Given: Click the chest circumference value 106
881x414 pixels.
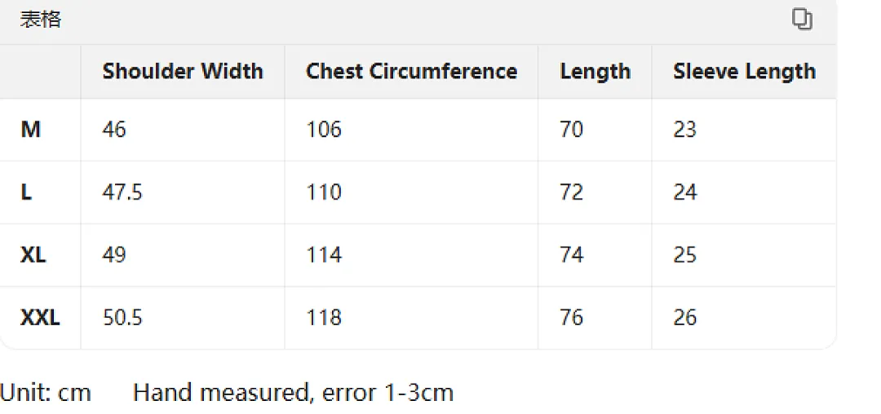Looking at the screenshot, I should pos(324,130).
